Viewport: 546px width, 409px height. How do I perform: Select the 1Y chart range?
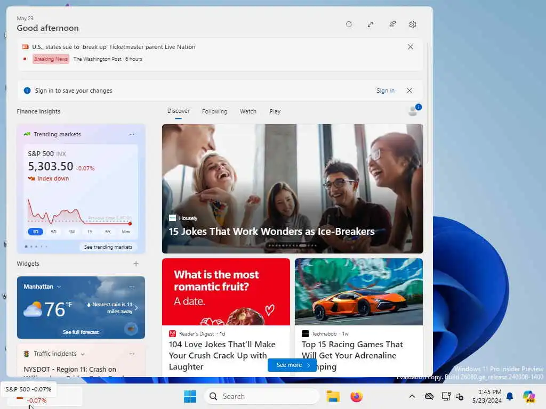[90, 232]
